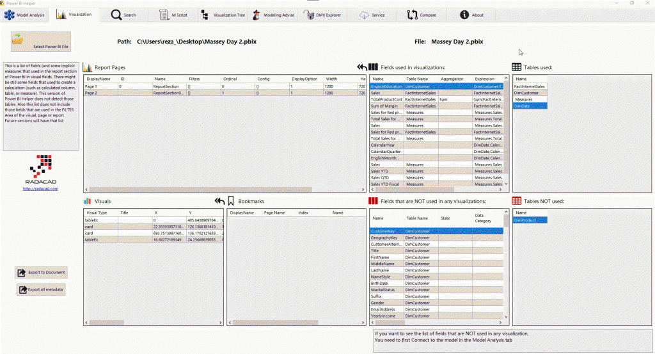Screen dimensions: 655x354
Task: Click the Report Pages chart icon
Action: point(88,67)
